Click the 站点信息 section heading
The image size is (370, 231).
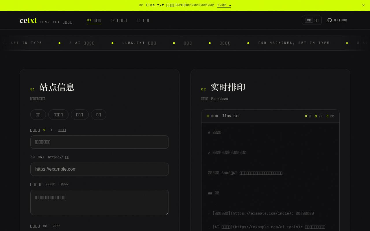[x=57, y=87]
